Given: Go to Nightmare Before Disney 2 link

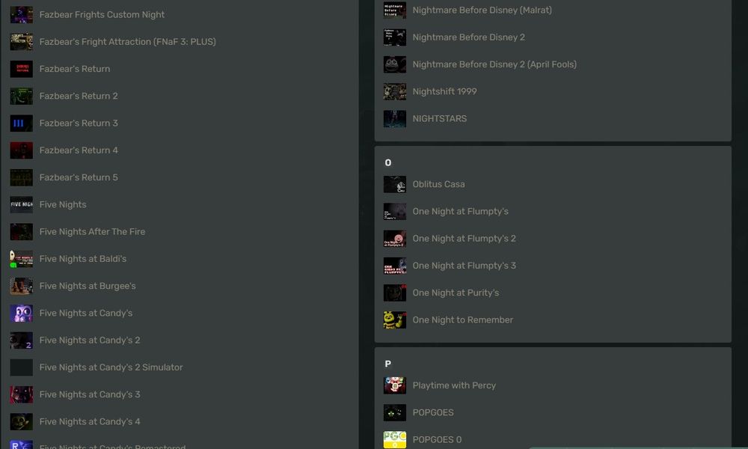Looking at the screenshot, I should pos(469,37).
